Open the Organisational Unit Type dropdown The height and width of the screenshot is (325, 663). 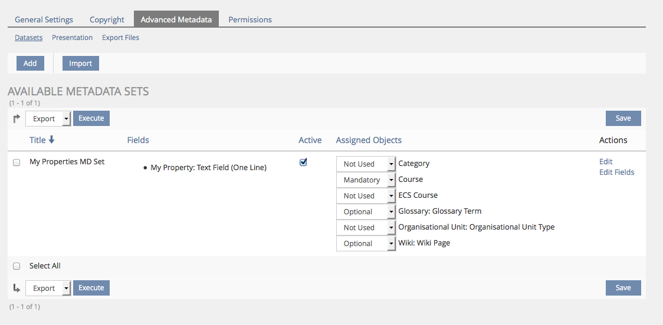[366, 227]
